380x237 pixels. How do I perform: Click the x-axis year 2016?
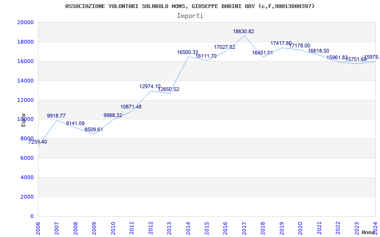point(225,228)
